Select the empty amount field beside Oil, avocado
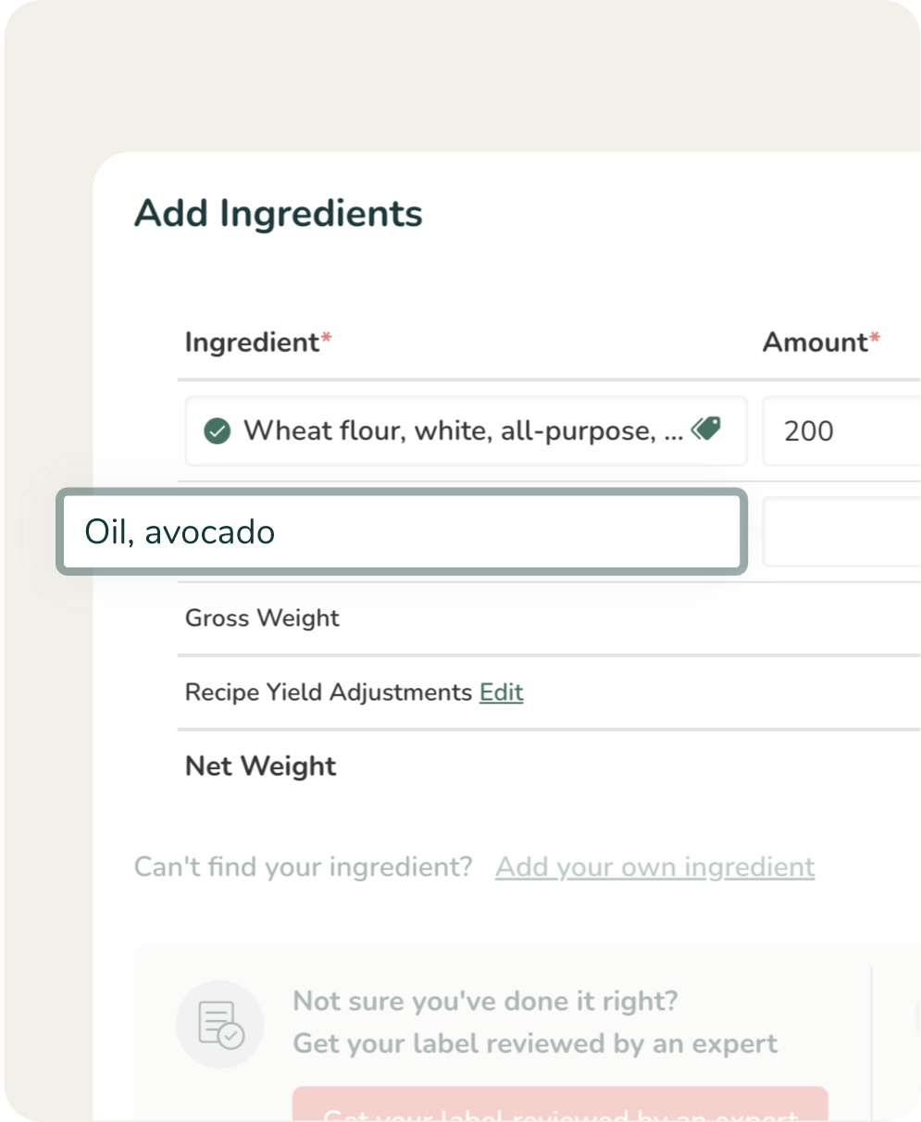Screen dimensions: 921x1122 point(840,532)
